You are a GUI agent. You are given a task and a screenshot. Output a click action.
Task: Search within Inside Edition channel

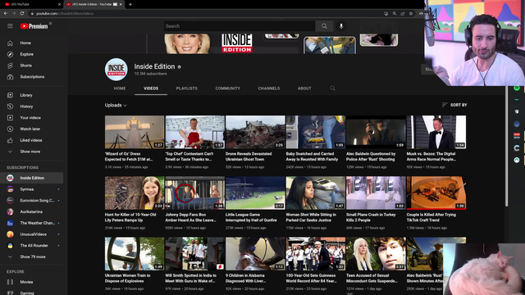(x=332, y=88)
